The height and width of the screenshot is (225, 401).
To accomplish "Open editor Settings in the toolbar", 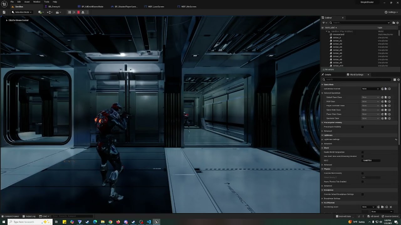I will coord(392,12).
